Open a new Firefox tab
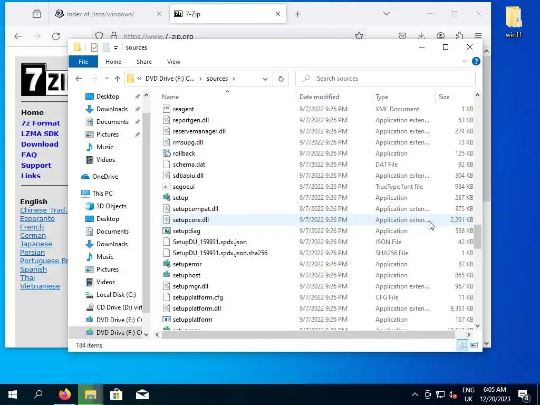The height and width of the screenshot is (405, 540). pyautogui.click(x=297, y=14)
